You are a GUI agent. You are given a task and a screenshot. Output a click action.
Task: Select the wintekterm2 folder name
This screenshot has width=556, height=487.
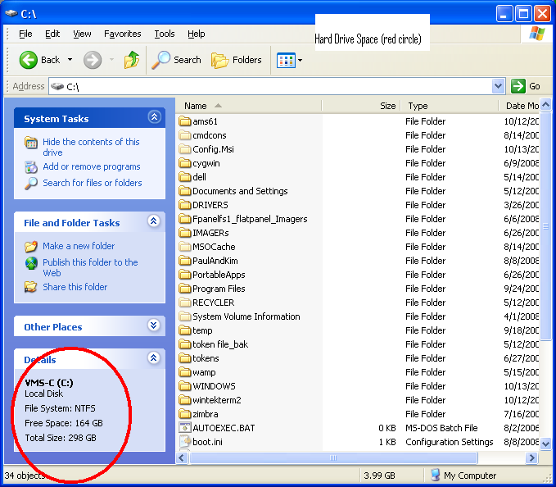coord(217,400)
